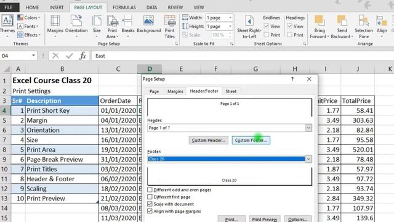Uncheck Align with page margins

tap(150, 211)
